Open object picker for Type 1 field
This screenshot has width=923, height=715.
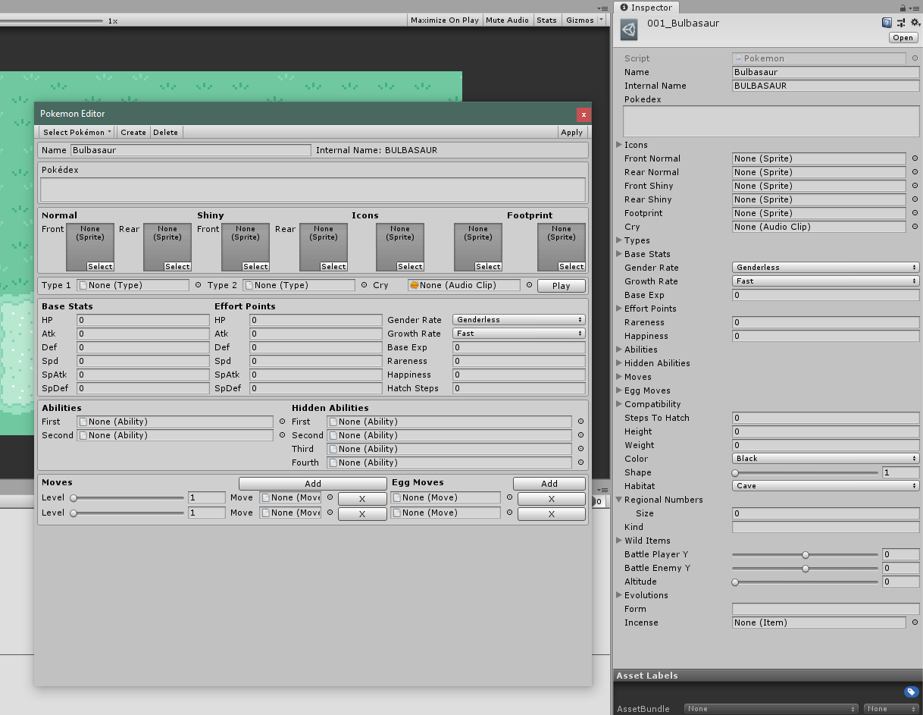[198, 285]
